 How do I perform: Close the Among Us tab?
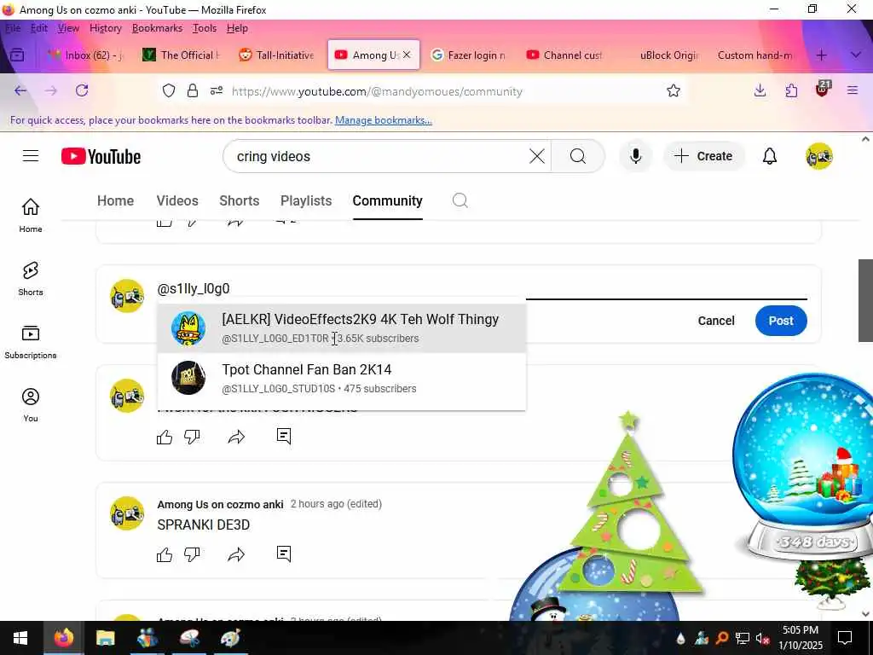click(407, 55)
